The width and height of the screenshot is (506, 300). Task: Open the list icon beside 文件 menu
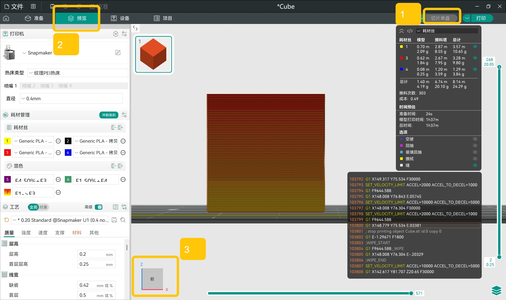pos(33,6)
